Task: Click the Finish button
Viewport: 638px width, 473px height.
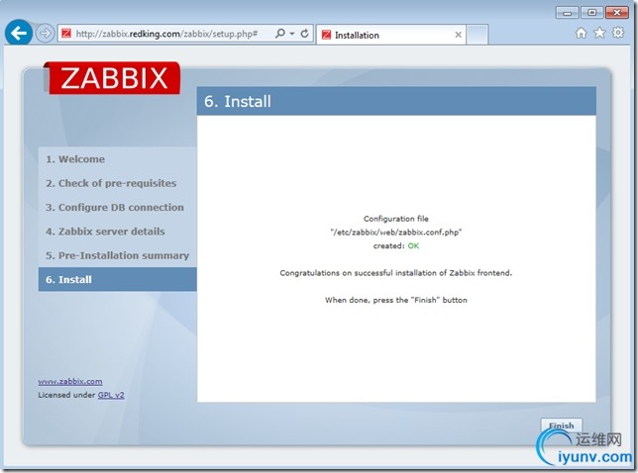Action: pyautogui.click(x=561, y=426)
